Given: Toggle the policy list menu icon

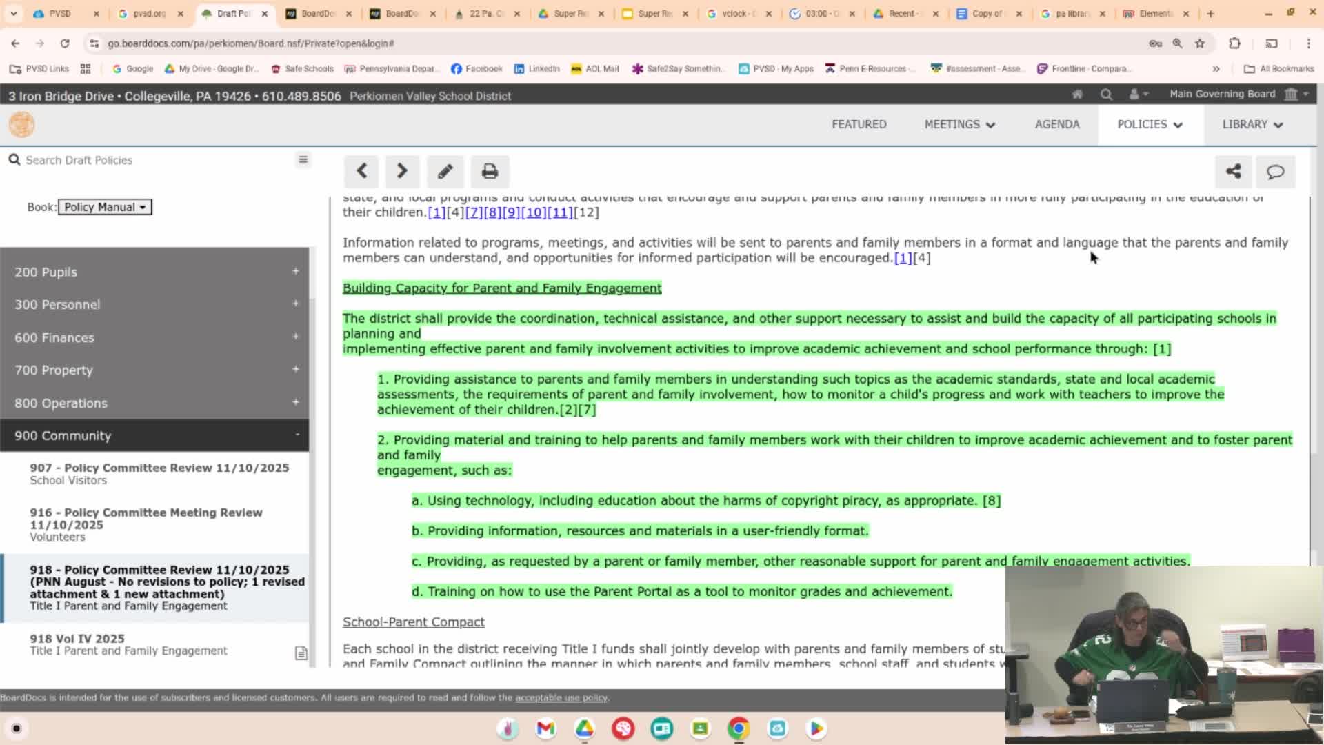Looking at the screenshot, I should [303, 159].
